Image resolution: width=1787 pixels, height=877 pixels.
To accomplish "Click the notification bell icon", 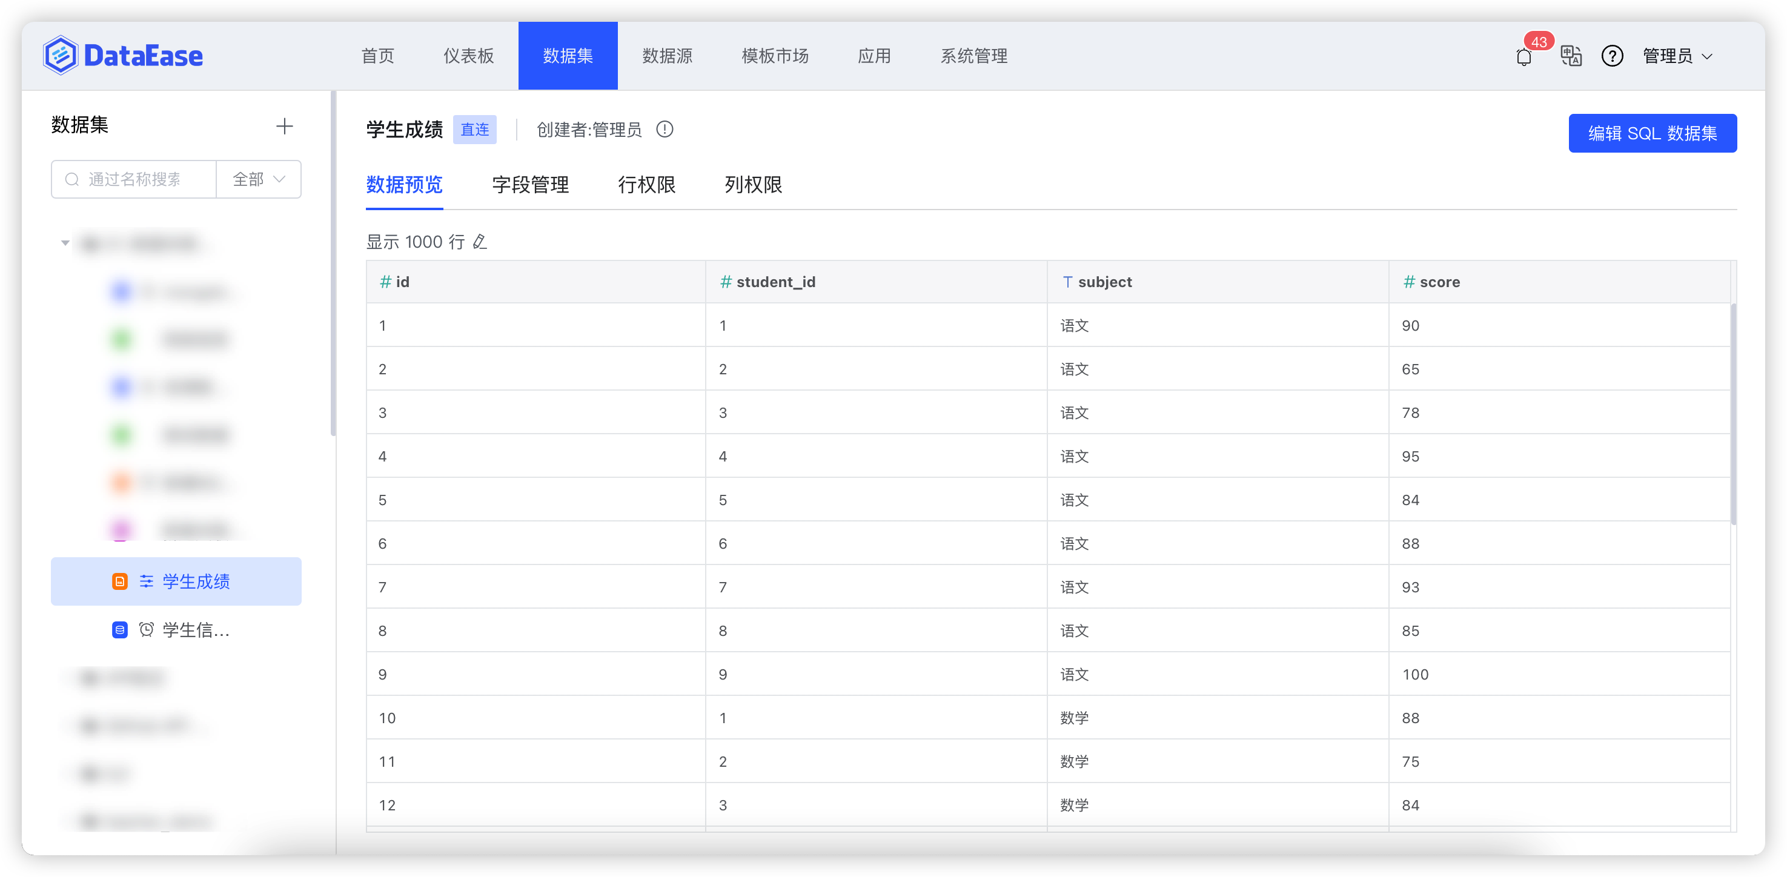I will [1523, 57].
